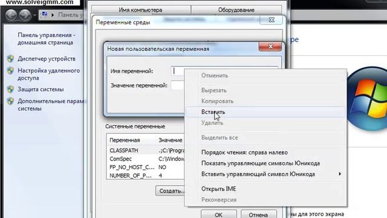Toggle Показать управляющие символы Юникода

coord(265,163)
